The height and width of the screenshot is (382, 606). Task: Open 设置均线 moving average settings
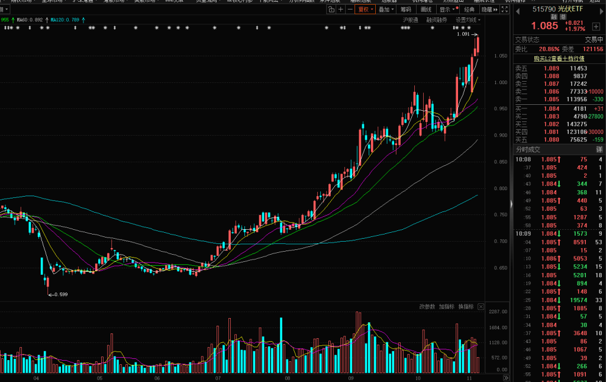468,20
